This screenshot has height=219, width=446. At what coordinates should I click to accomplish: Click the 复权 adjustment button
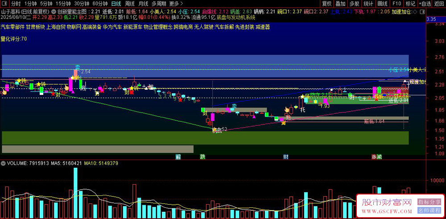click(327, 4)
